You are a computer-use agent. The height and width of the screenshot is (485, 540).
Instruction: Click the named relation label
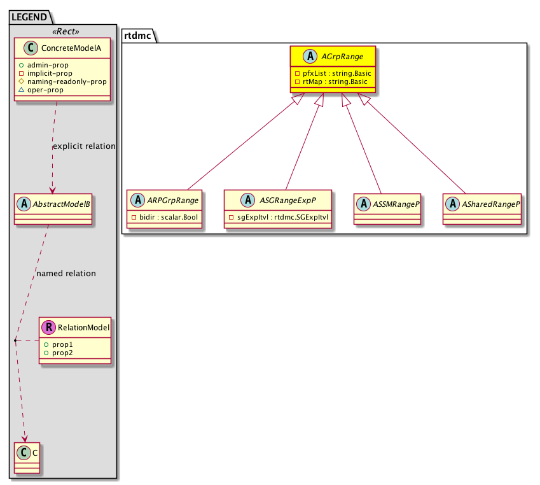(66, 273)
